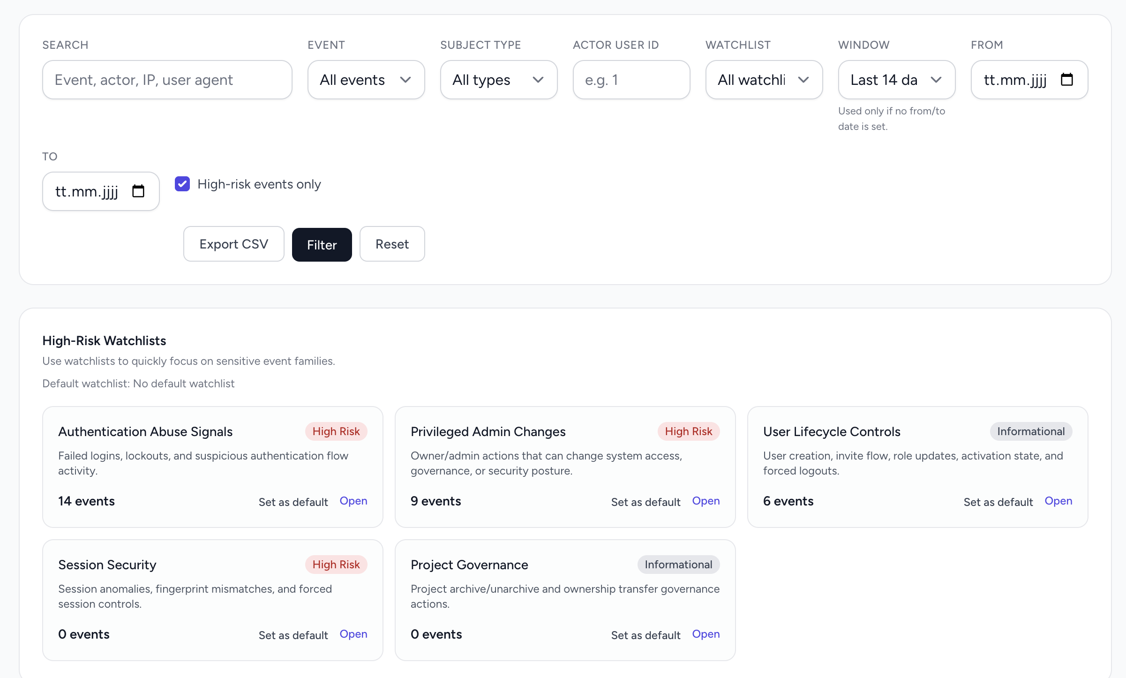Click 'Default watchlist: No default watchlist' text

point(138,384)
